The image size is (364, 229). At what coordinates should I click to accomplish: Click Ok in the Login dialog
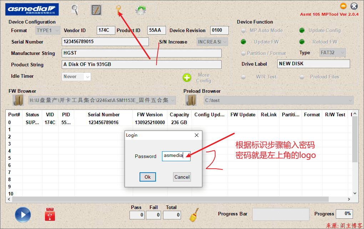[x=148, y=177]
